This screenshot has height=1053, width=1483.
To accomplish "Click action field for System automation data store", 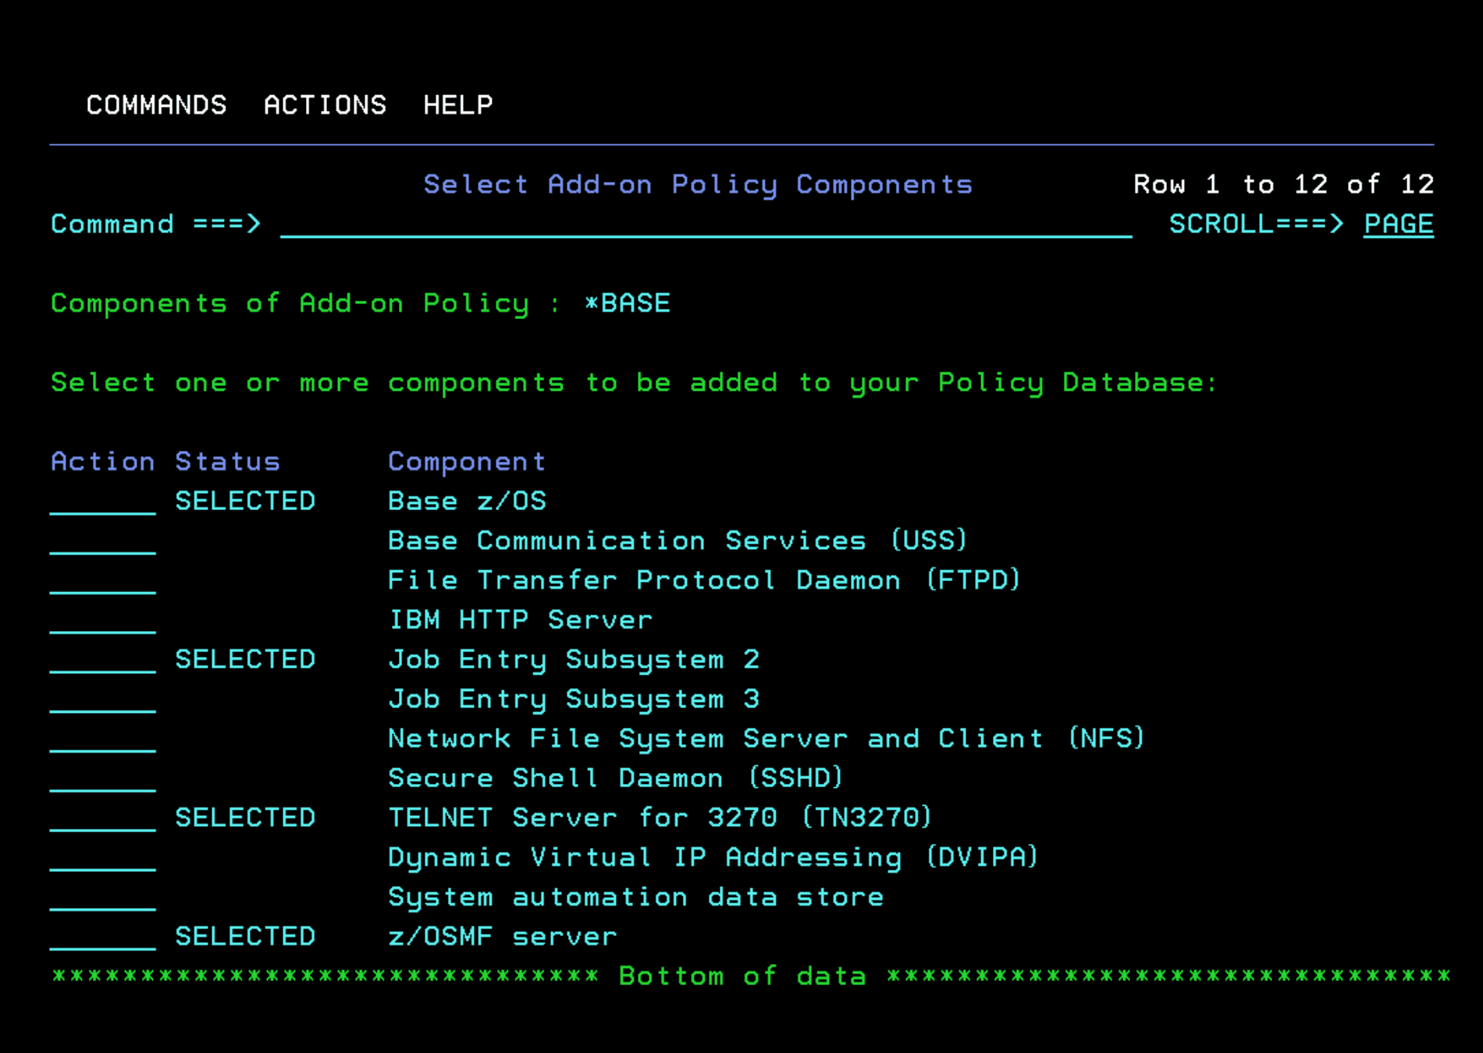I will pyautogui.click(x=103, y=898).
